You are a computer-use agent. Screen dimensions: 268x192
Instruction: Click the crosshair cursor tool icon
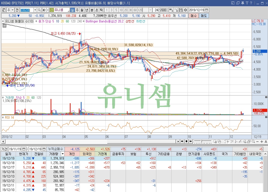click(228, 142)
